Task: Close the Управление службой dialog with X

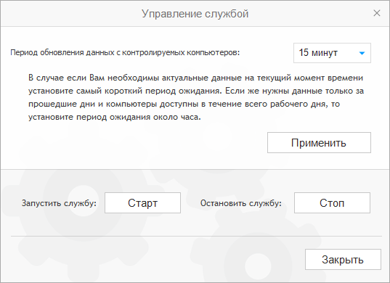Action: (x=377, y=13)
